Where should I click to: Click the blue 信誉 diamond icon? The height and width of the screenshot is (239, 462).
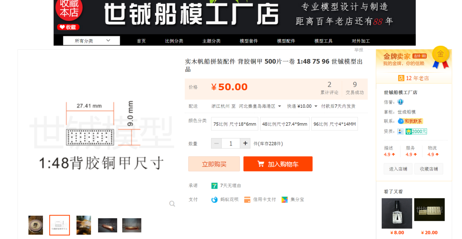pos(401,102)
